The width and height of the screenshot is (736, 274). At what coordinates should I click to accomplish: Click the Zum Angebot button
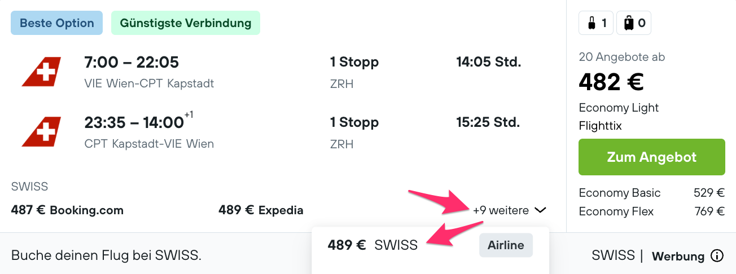coord(651,157)
